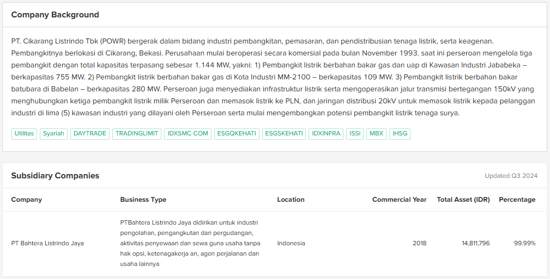Image resolution: width=550 pixels, height=279 pixels.
Task: Click the Updated Q3 2024 label
Action: pyautogui.click(x=511, y=176)
